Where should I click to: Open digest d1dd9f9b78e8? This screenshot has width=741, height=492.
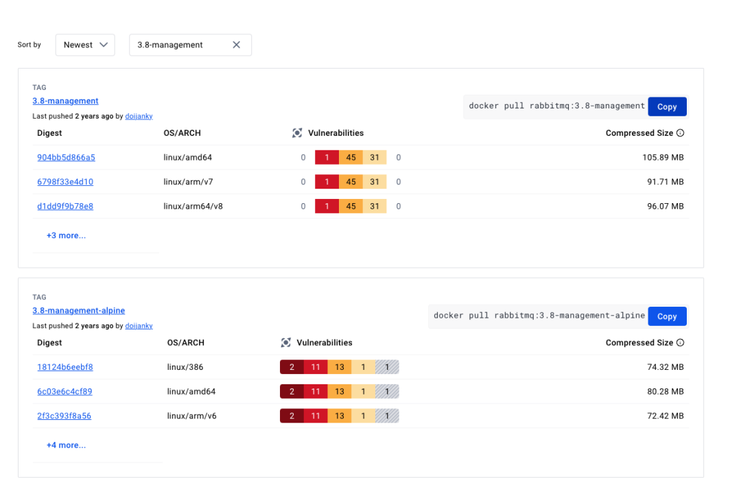[x=65, y=207]
